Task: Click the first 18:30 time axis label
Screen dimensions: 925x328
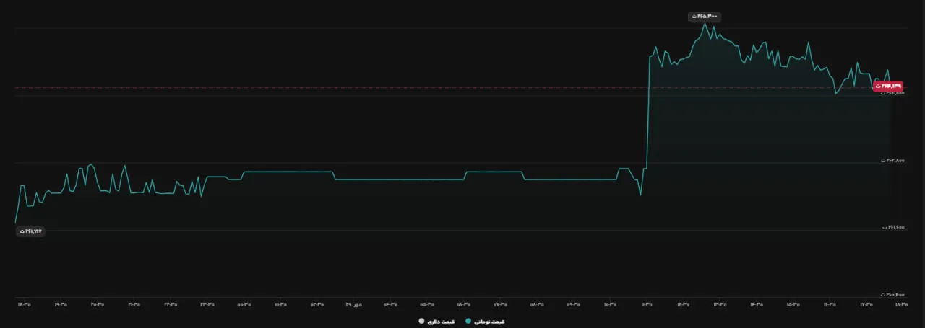Action: point(24,304)
